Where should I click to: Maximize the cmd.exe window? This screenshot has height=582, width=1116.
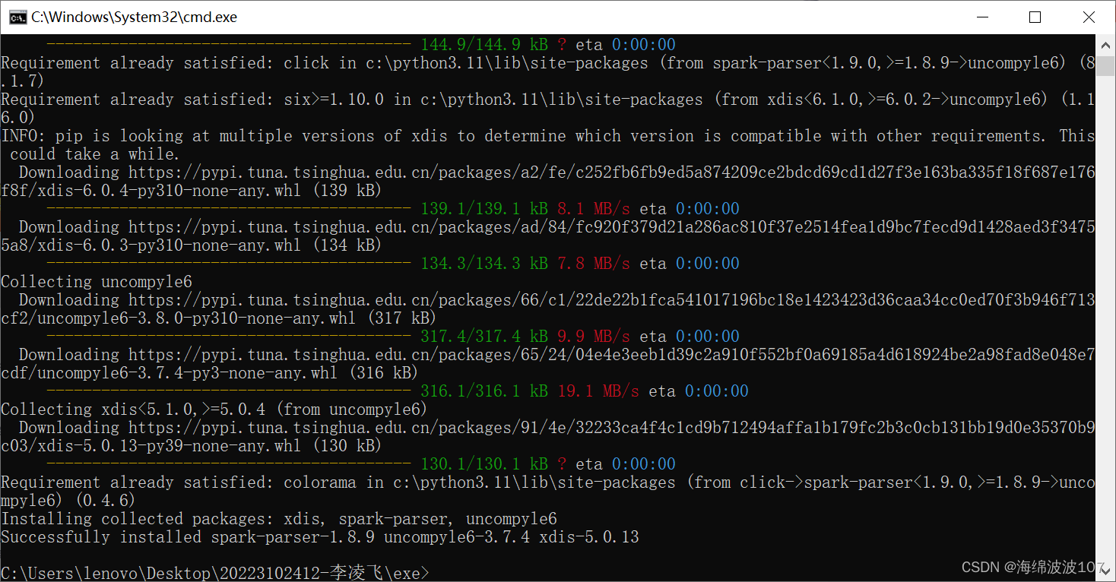pos(1035,17)
